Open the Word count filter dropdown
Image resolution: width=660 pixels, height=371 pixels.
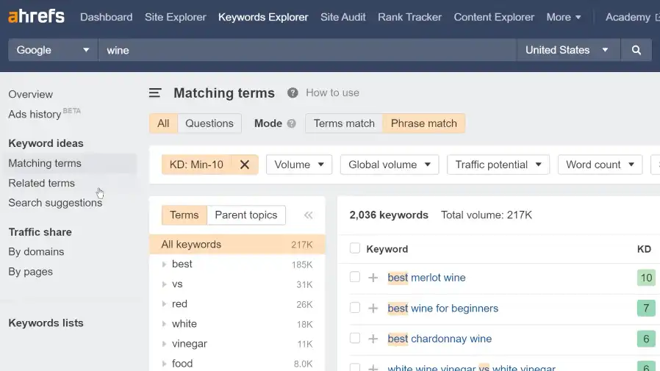pos(600,165)
